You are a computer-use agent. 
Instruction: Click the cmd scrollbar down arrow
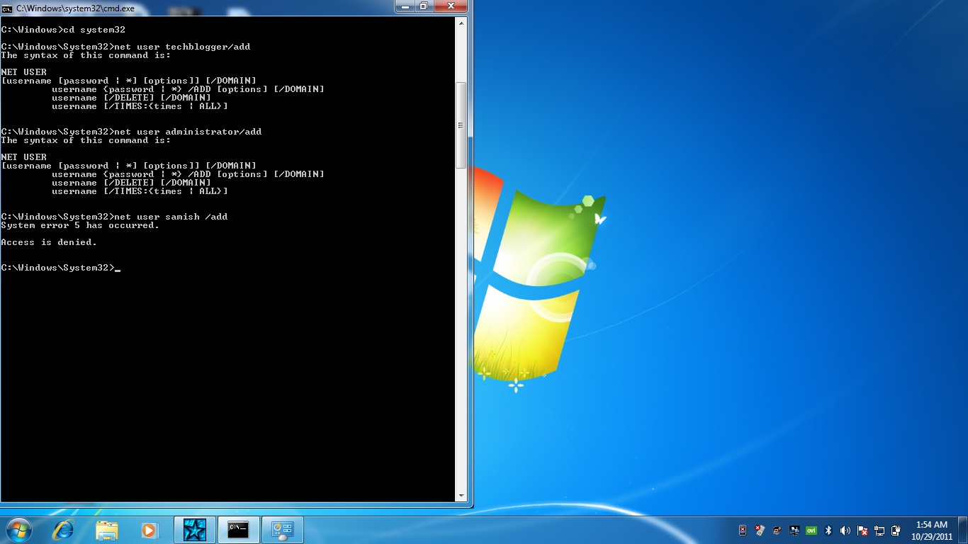[461, 496]
